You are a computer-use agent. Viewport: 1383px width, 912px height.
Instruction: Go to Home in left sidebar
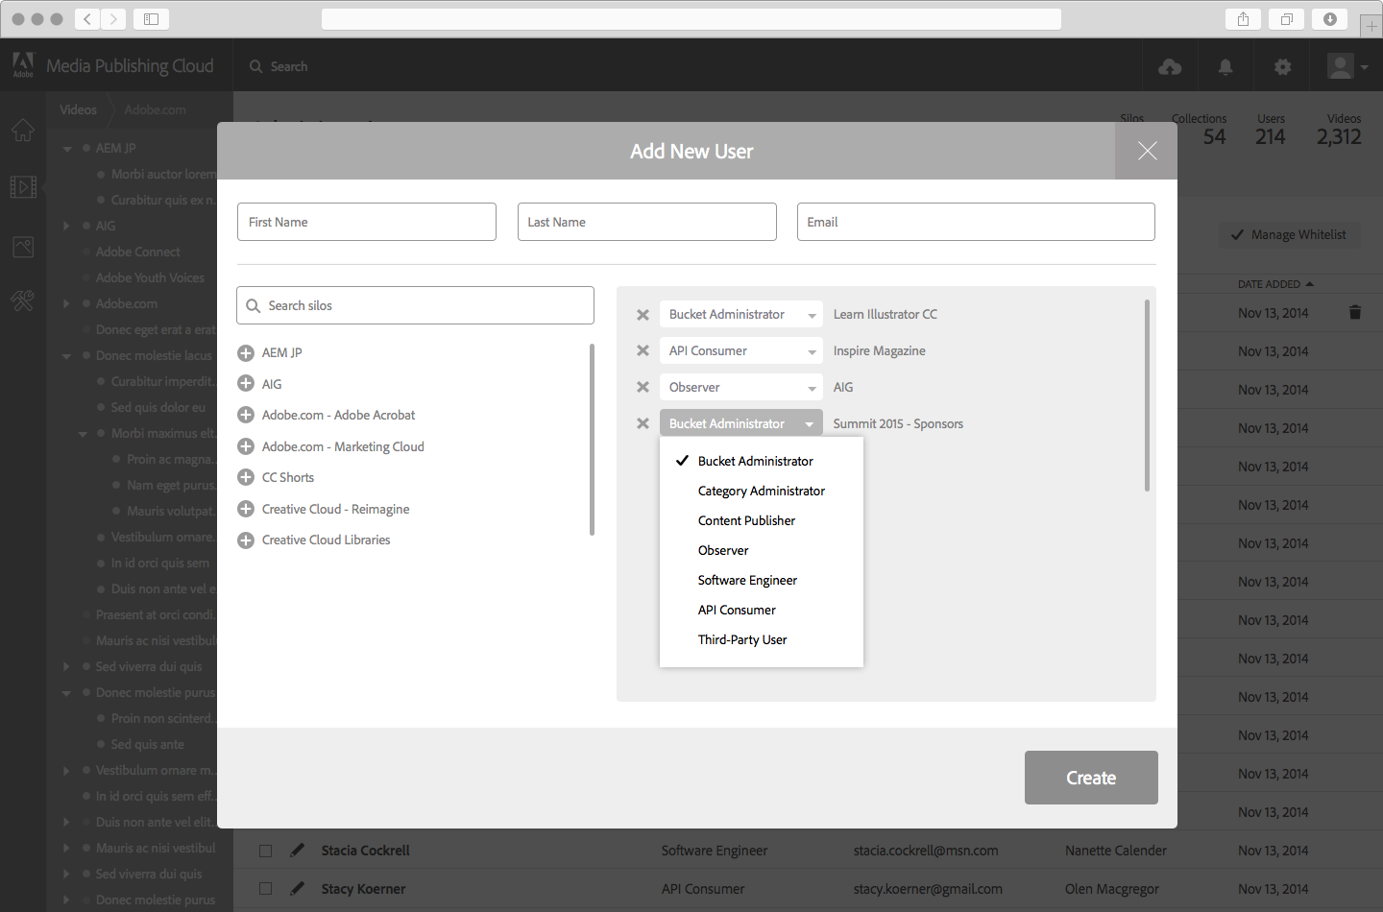coord(23,130)
